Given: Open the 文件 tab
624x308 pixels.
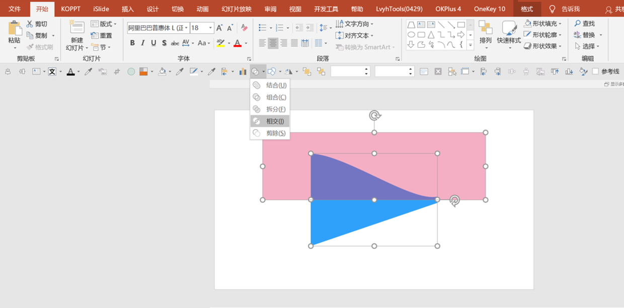Looking at the screenshot, I should point(15,9).
